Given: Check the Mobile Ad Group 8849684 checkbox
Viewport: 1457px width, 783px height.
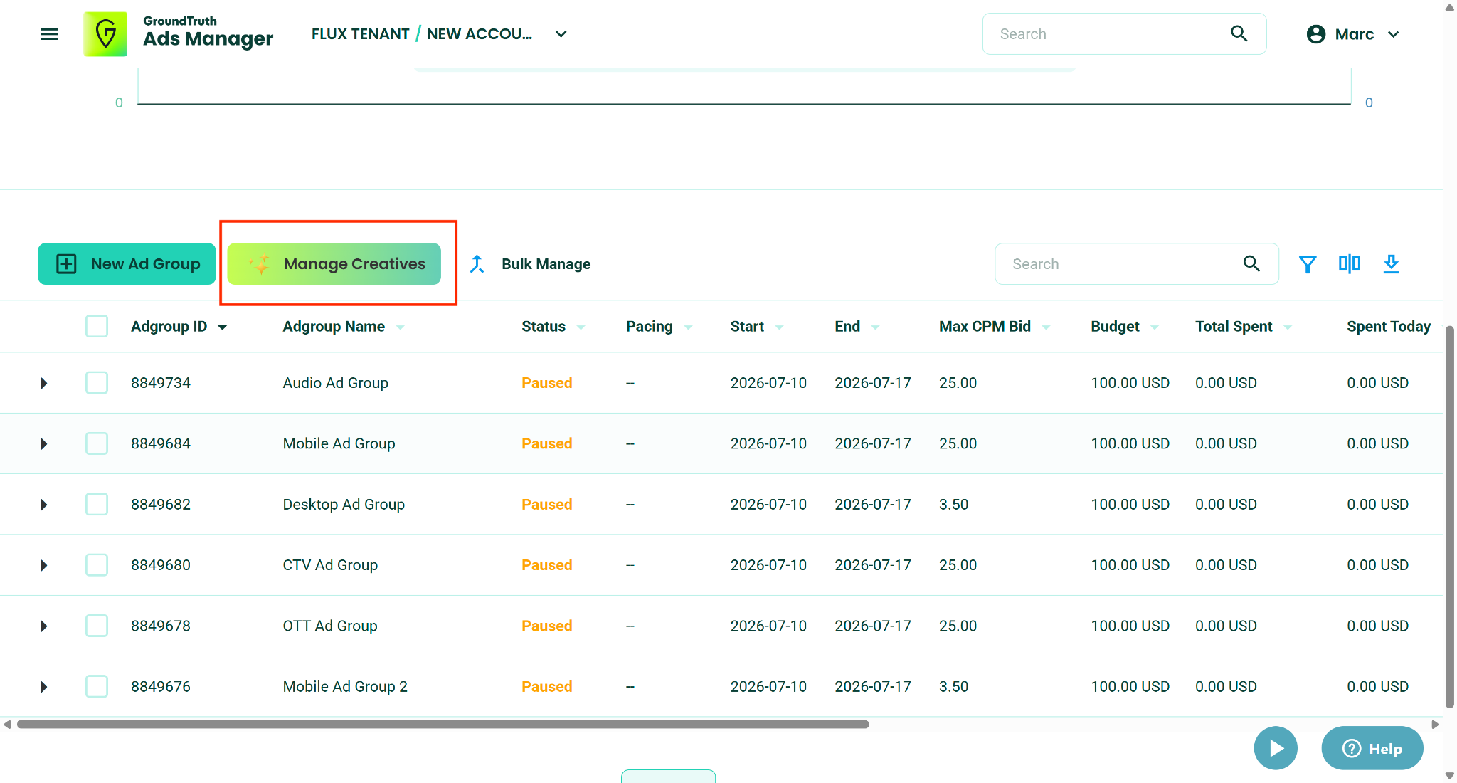Looking at the screenshot, I should (x=97, y=443).
